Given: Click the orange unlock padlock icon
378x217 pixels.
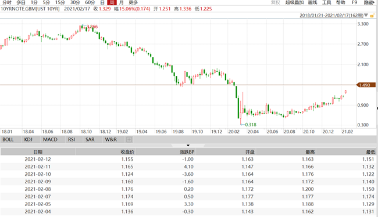Looking at the screenshot, I should [372, 16].
